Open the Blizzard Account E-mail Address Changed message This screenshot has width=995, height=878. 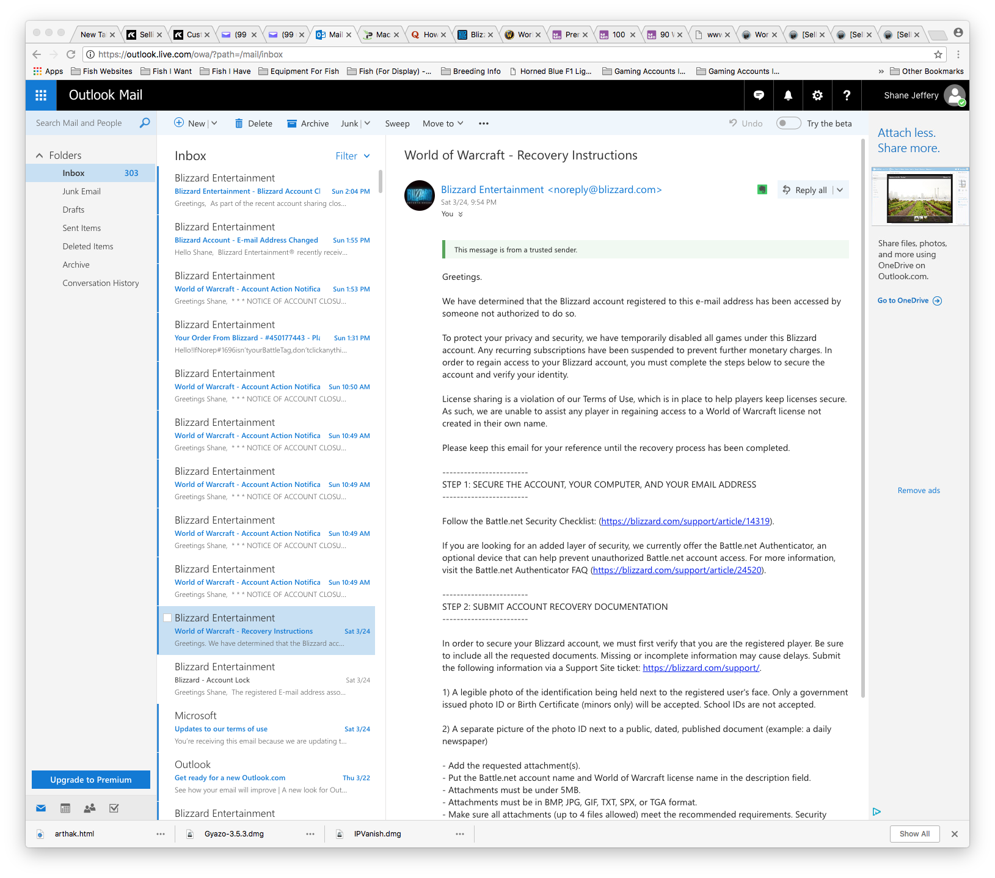pos(267,240)
